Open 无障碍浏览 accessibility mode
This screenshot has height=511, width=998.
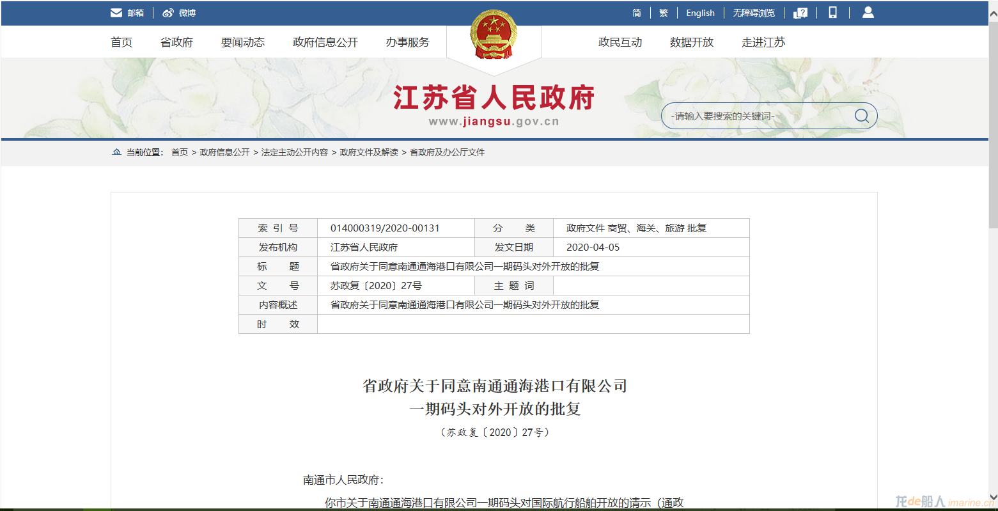pyautogui.click(x=754, y=13)
